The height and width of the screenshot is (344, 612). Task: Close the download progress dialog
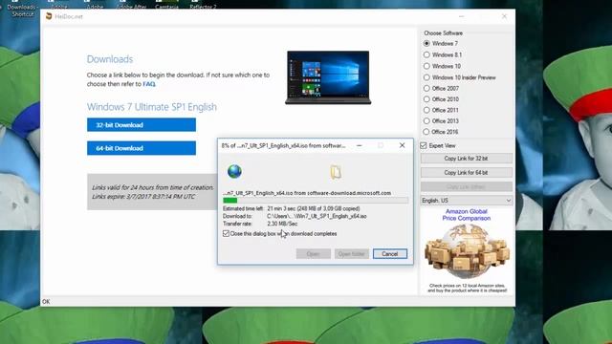(x=402, y=145)
